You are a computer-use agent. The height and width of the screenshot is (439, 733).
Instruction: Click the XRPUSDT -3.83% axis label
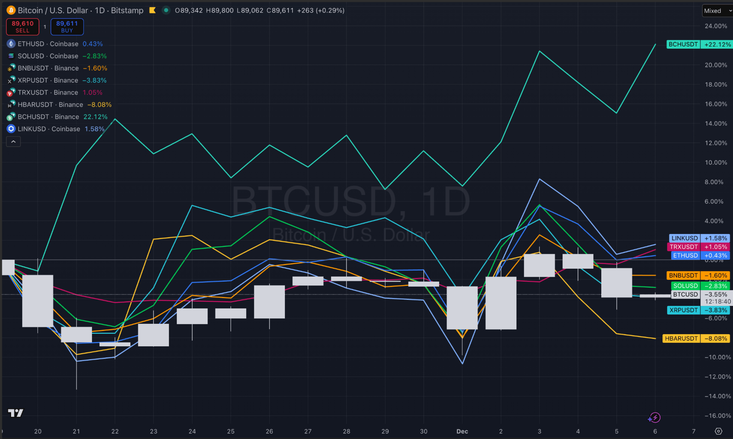tap(699, 310)
